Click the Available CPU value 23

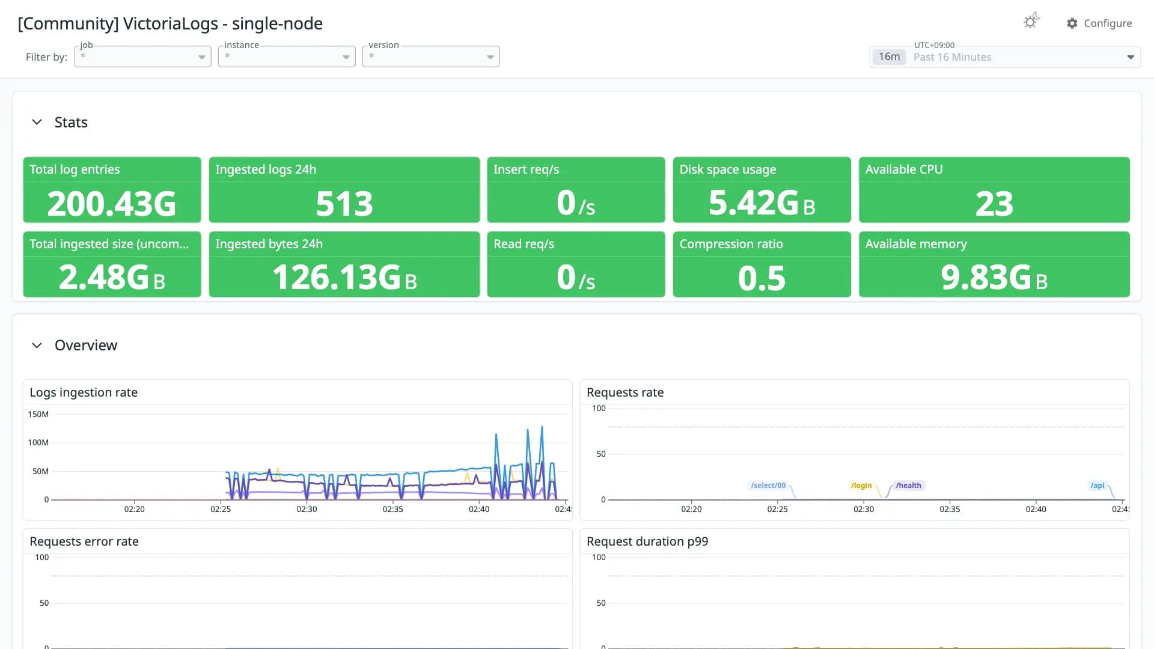pos(994,204)
